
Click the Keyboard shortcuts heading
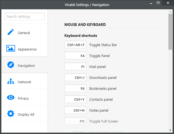81,35
